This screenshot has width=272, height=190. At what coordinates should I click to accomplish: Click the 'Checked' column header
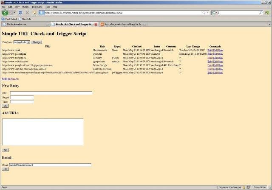click(x=137, y=47)
